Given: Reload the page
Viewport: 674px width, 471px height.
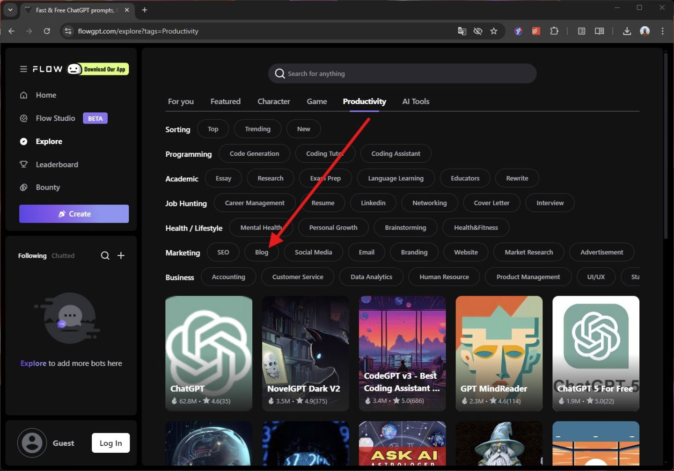Looking at the screenshot, I should point(47,31).
